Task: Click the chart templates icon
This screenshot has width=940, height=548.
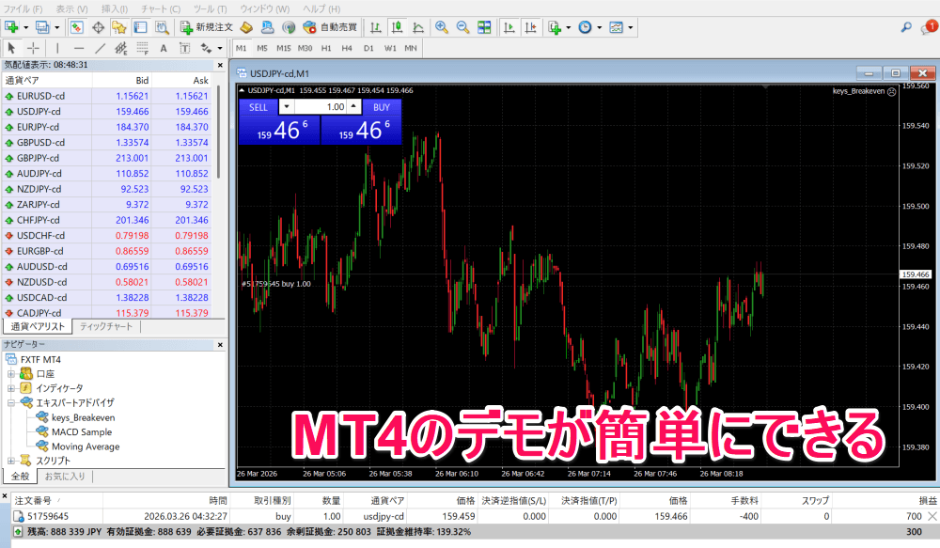Action: click(x=617, y=27)
